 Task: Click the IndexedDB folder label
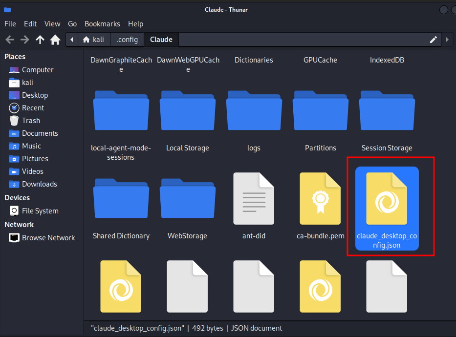387,60
